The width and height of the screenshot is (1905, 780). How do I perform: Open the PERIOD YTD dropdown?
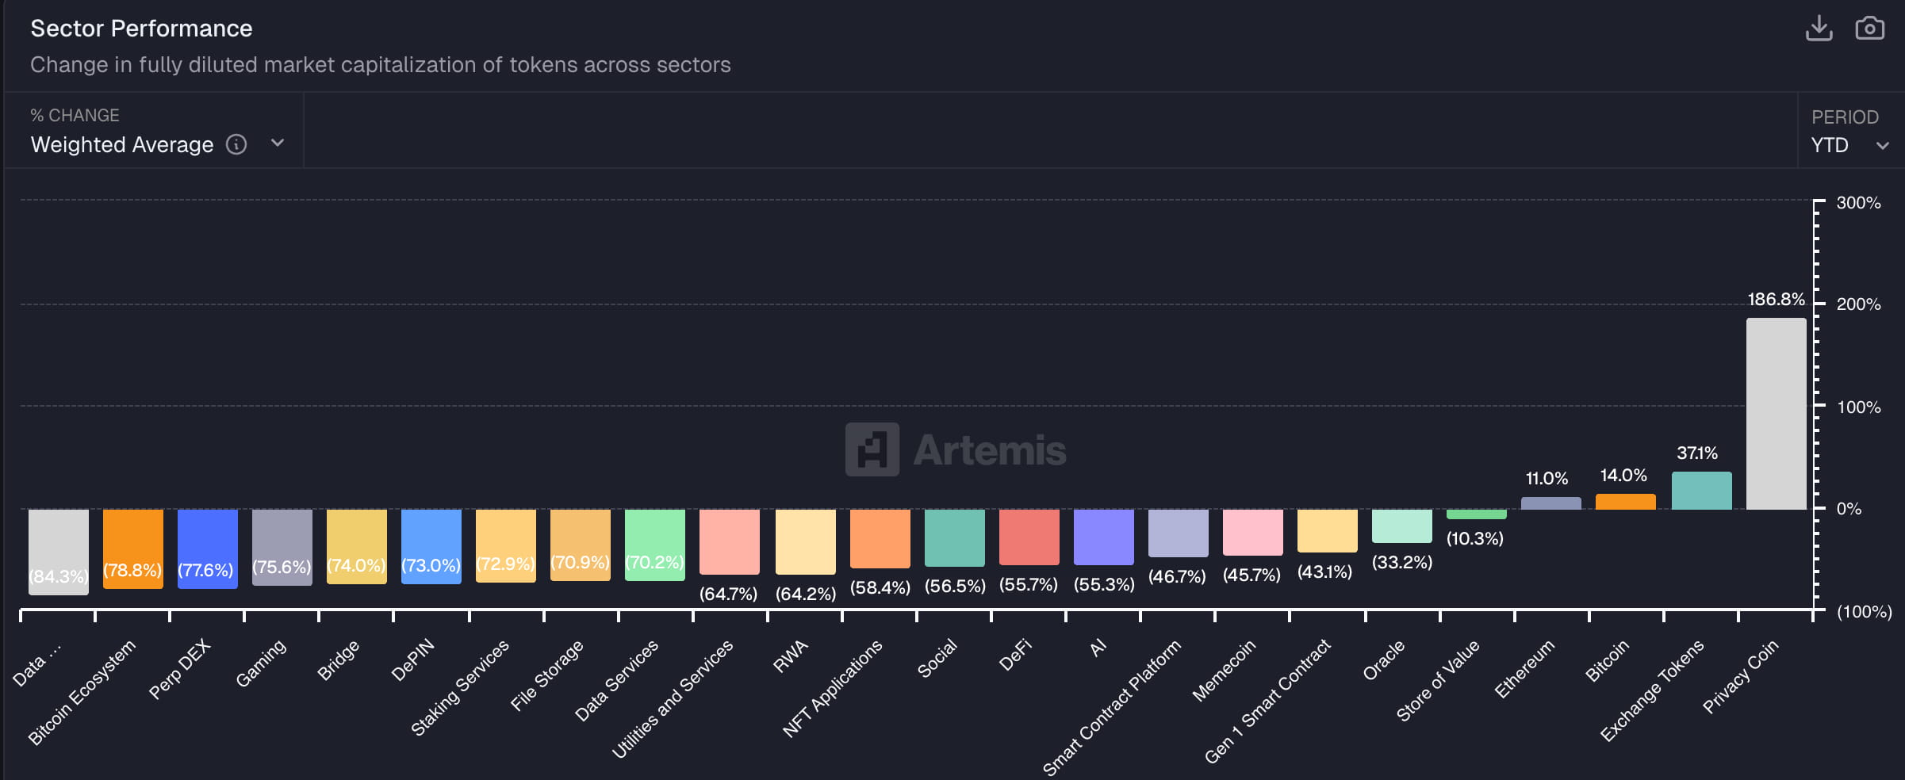(1848, 145)
